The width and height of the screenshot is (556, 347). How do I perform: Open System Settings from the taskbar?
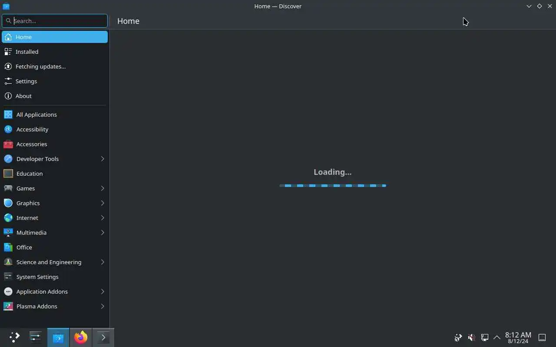coord(35,337)
